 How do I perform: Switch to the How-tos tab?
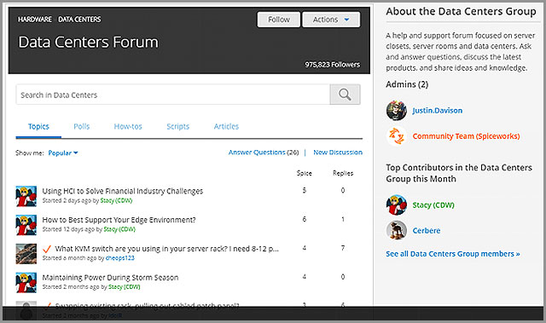click(128, 126)
